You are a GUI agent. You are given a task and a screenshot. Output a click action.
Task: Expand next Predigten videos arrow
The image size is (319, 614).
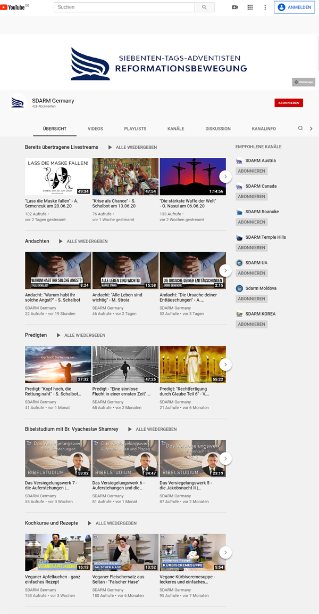(x=225, y=365)
